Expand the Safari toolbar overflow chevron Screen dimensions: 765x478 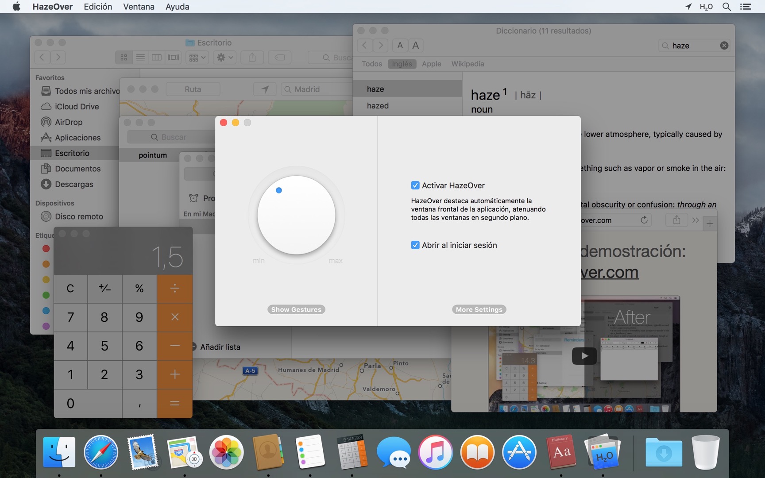coord(695,220)
